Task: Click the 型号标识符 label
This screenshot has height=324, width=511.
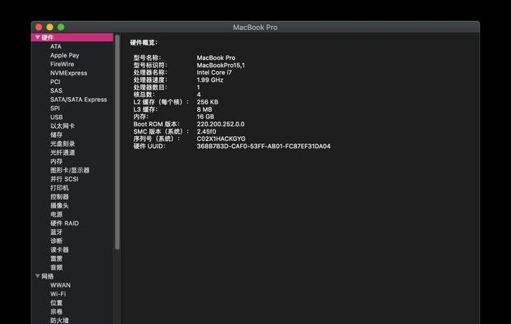Action: [x=150, y=65]
